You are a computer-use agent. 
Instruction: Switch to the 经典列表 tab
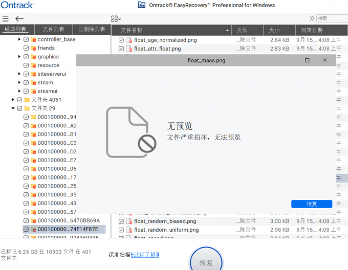(x=15, y=29)
